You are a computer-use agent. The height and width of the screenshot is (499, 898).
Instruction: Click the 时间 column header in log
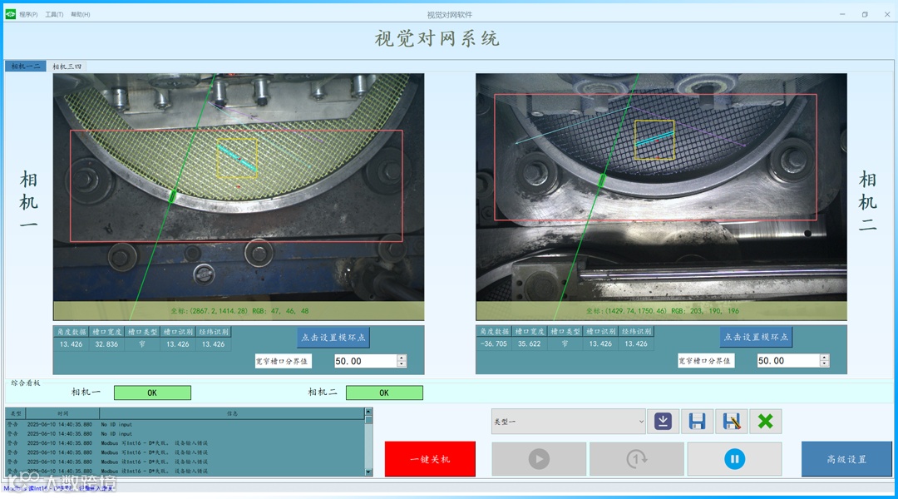click(62, 413)
